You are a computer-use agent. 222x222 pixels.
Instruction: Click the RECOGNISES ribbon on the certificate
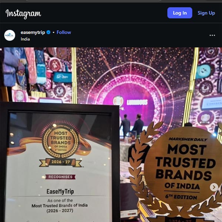(60, 177)
